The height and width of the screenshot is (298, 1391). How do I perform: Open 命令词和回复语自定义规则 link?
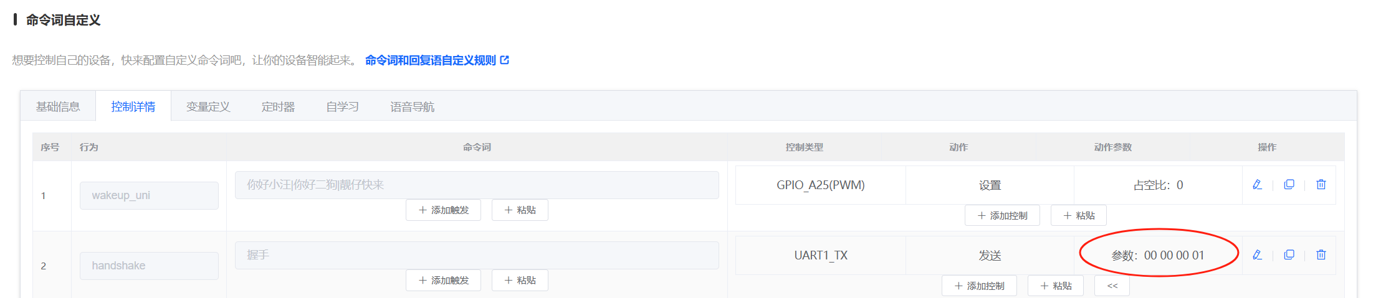(x=436, y=60)
